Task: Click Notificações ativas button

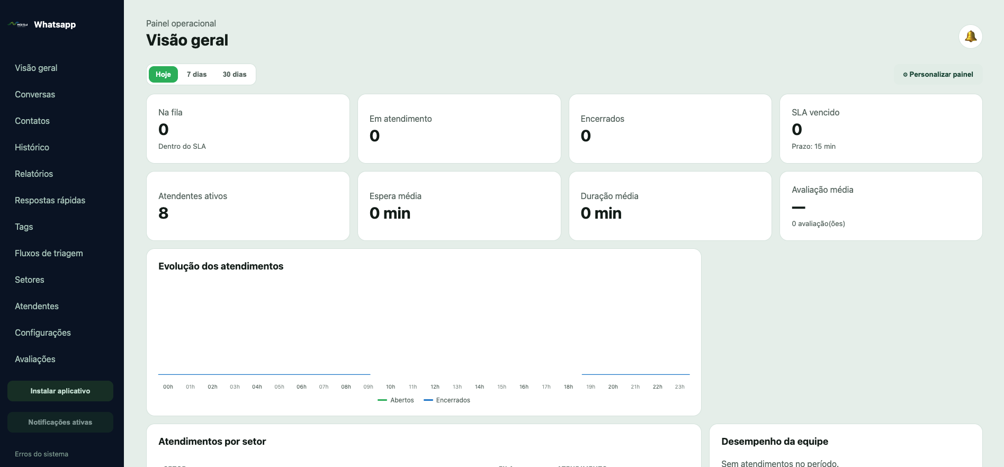Action: coord(60,422)
